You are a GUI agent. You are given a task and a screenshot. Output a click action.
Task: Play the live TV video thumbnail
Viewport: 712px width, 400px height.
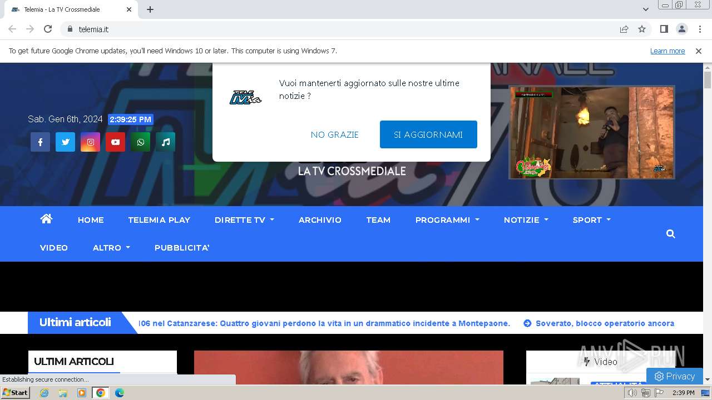(592, 132)
